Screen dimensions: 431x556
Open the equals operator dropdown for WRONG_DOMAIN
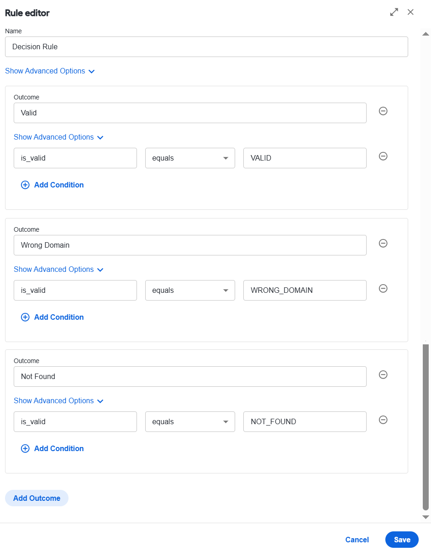pos(190,290)
